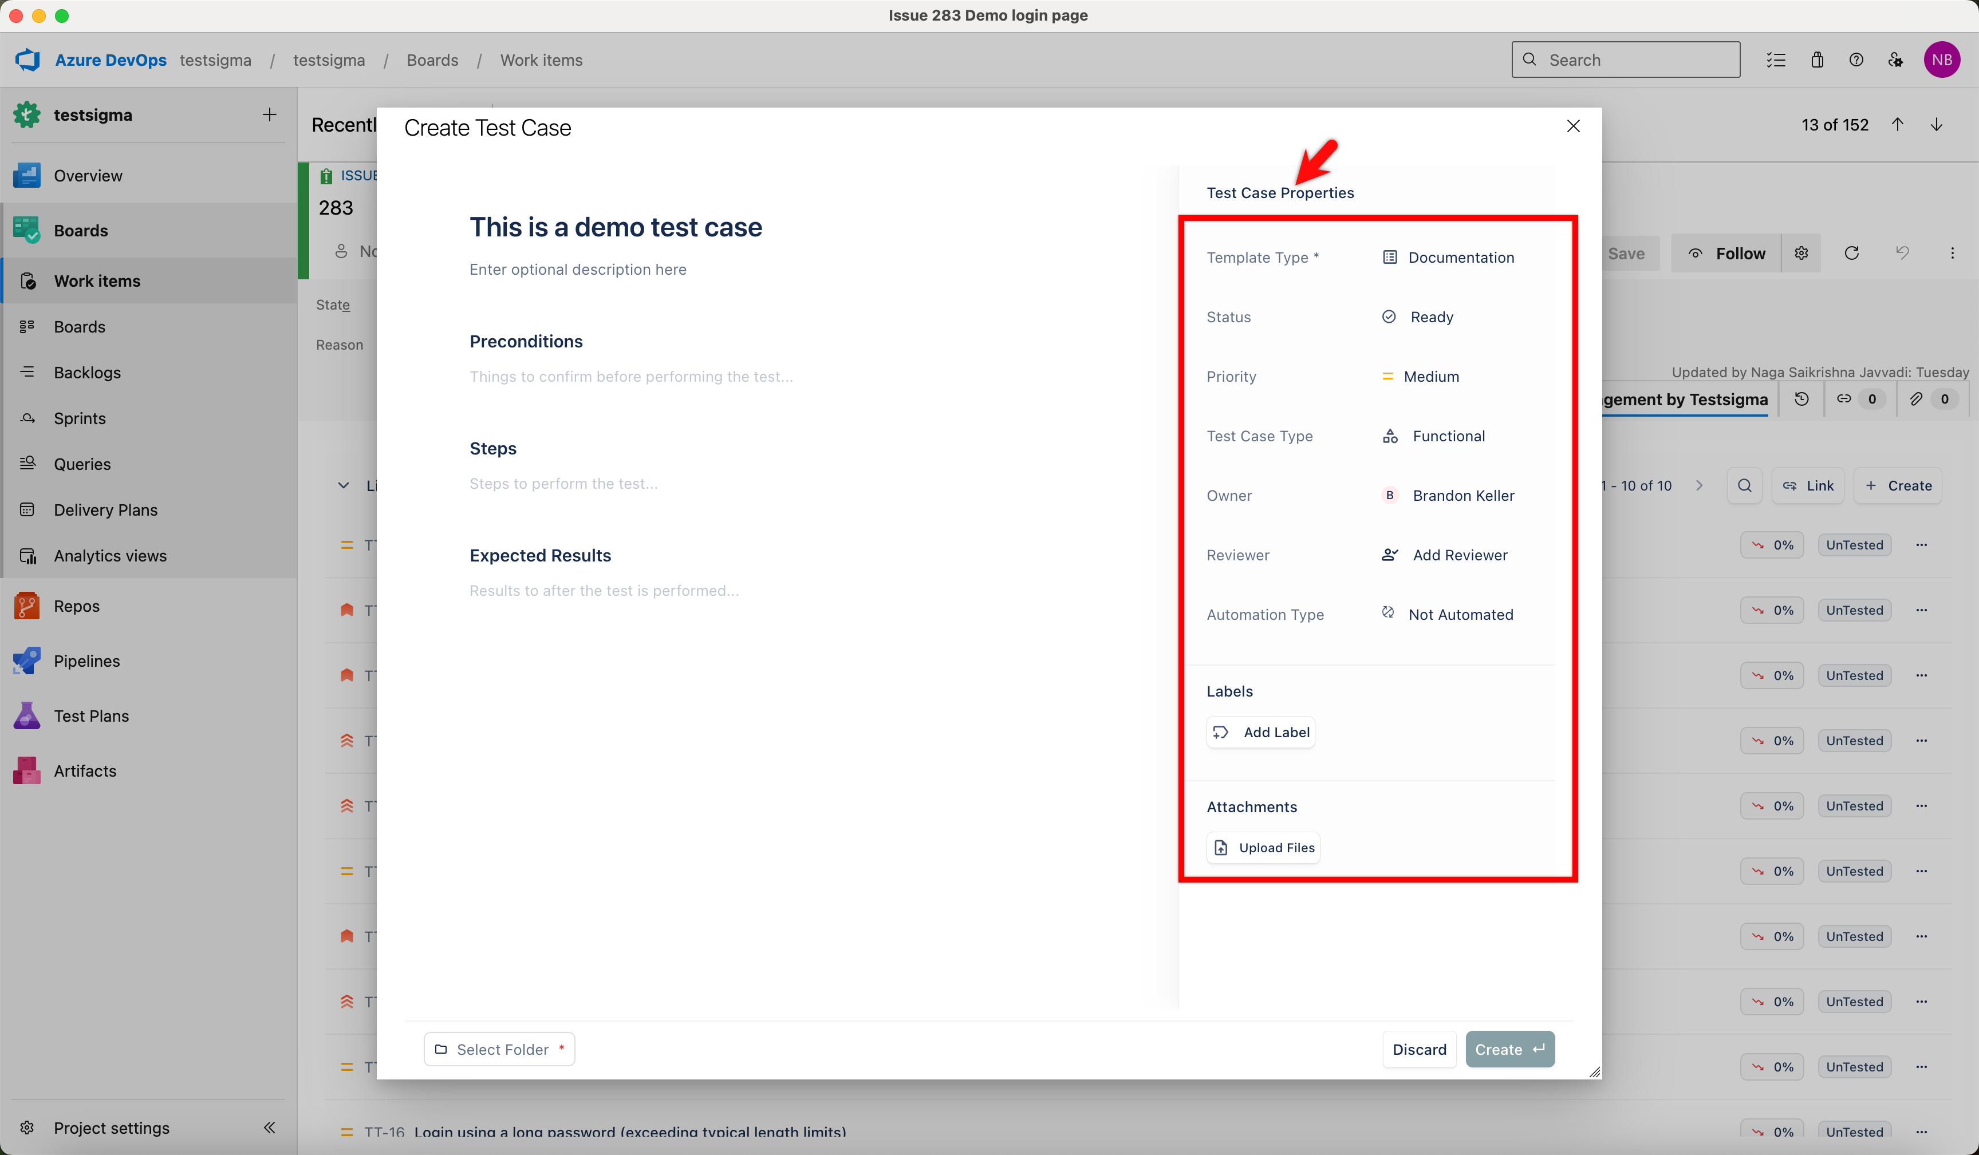
Task: Undo changes using the revert icon
Action: point(1903,253)
